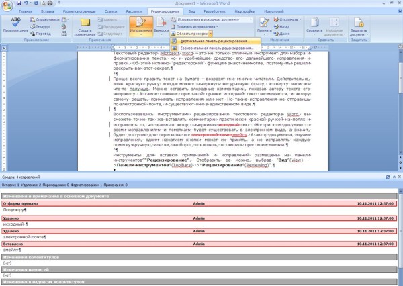
Task: Toggle the ruler button above vertical scrollbar
Action: [400, 46]
